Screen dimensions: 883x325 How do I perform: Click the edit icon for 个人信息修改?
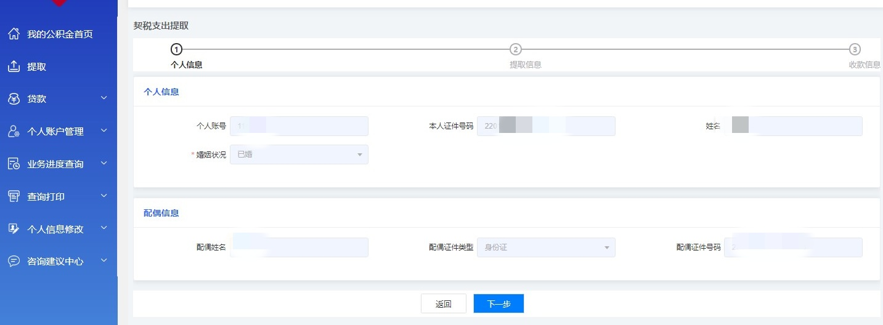(14, 229)
